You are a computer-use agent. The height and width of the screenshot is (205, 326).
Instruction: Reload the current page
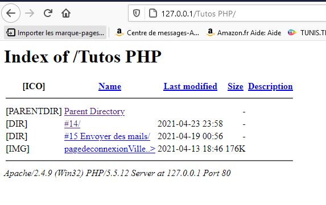click(48, 13)
